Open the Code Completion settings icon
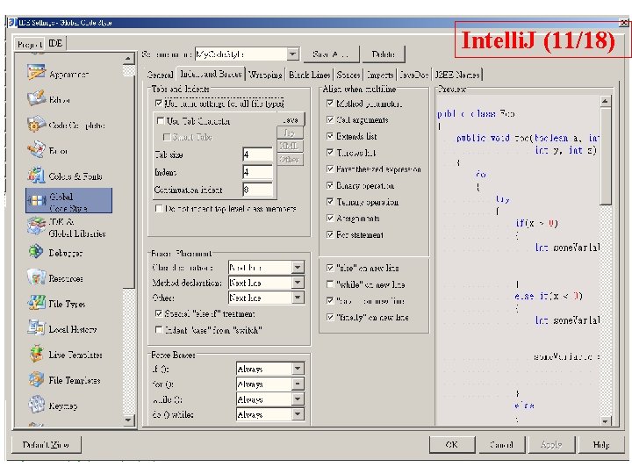The height and width of the screenshot is (474, 632). [x=36, y=124]
